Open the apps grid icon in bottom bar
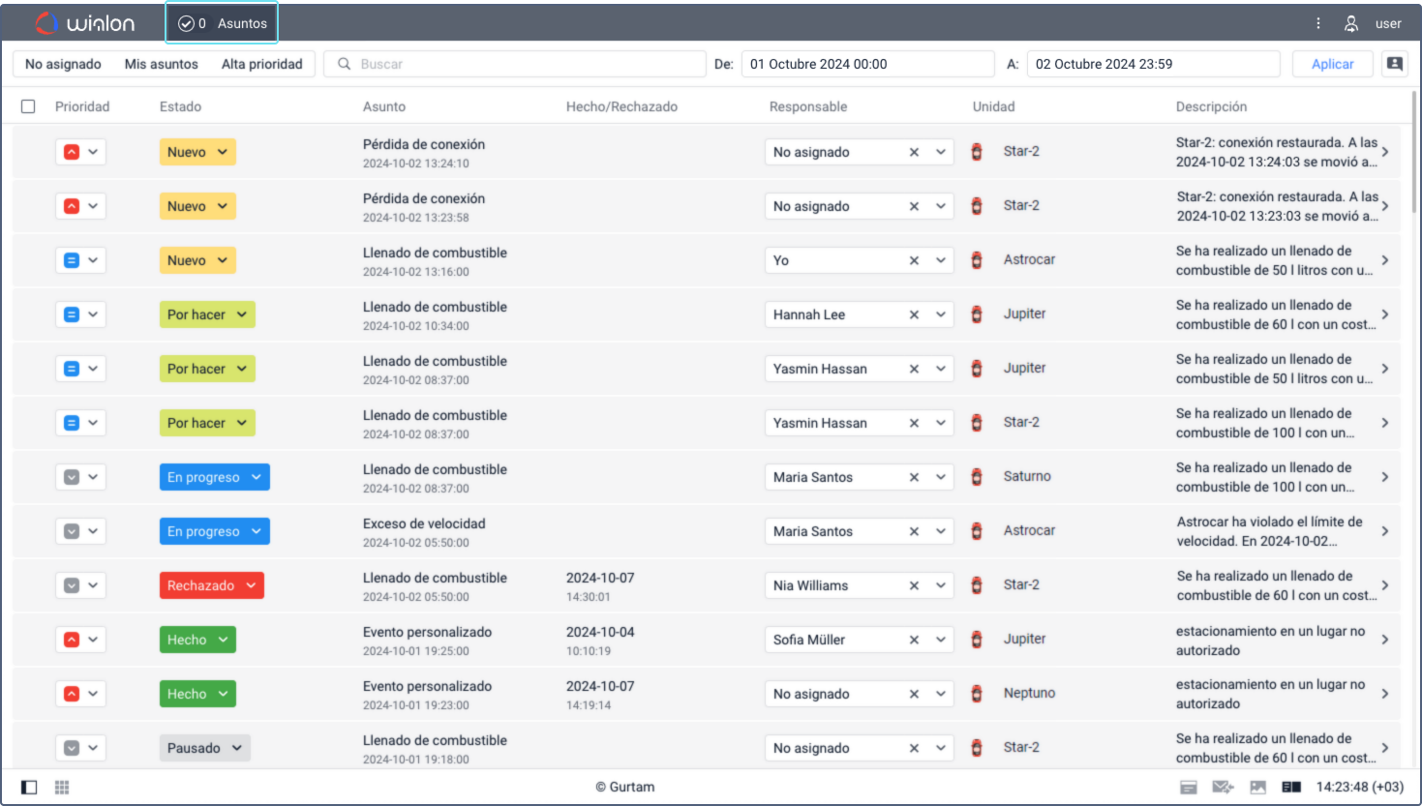This screenshot has width=1422, height=806. [62, 788]
